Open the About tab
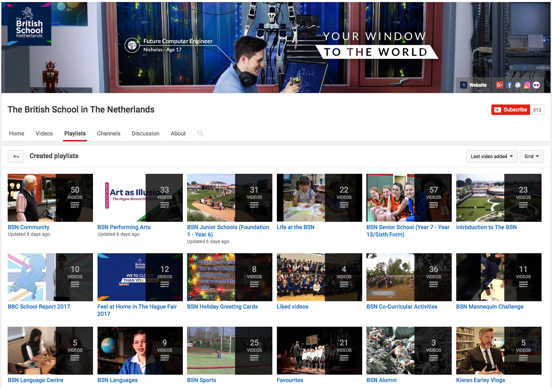Screen dimensions: 552x388 [178, 134]
